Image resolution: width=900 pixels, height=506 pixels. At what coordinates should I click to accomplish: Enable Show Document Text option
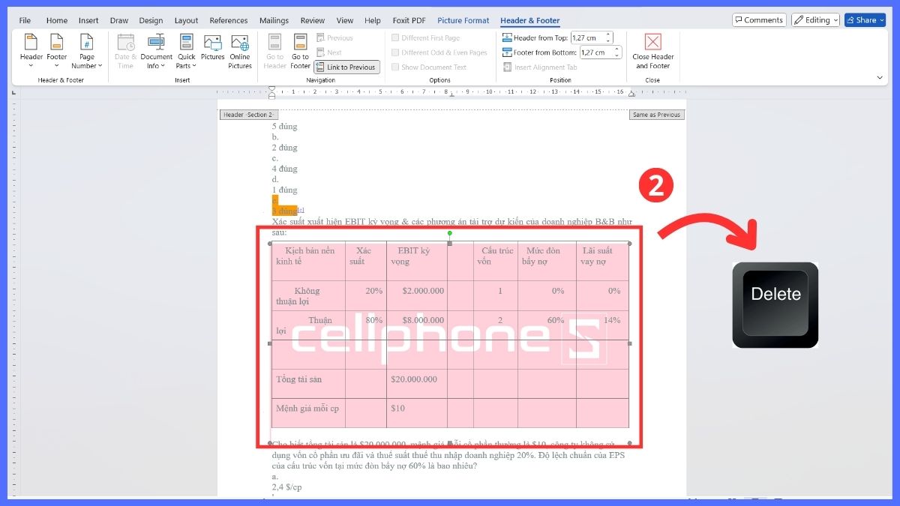click(x=395, y=67)
